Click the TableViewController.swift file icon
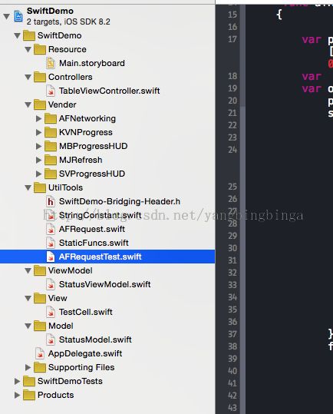Screen dimensions: 333x414 point(51,91)
